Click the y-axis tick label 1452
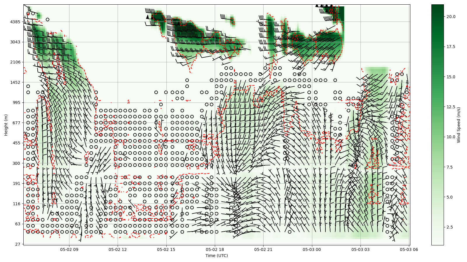 15,82
